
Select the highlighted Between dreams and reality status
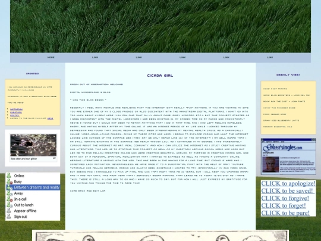[x=33, y=187]
